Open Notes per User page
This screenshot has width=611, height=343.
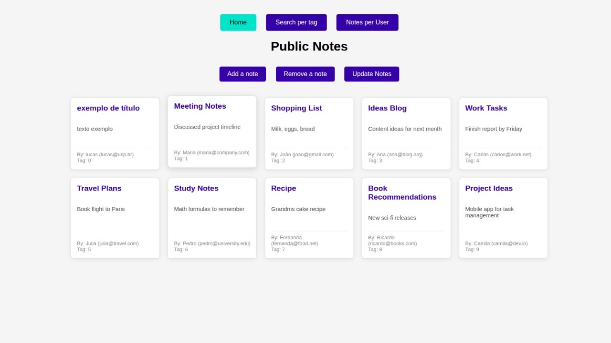(368, 22)
